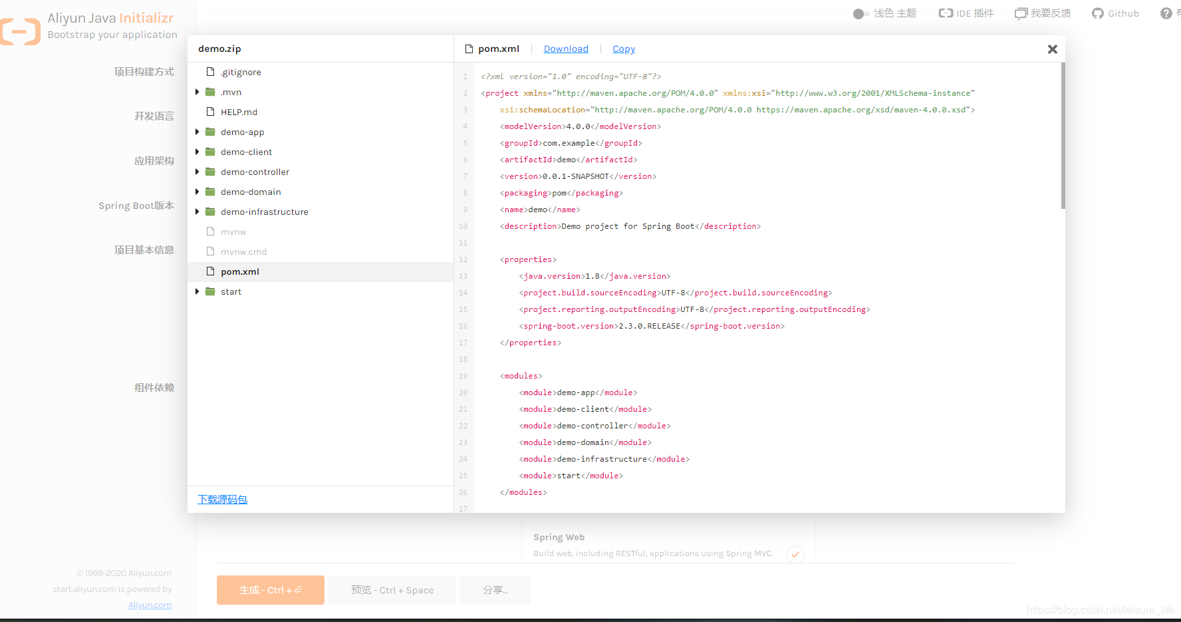Click the IDE 插件 label

pos(975,13)
